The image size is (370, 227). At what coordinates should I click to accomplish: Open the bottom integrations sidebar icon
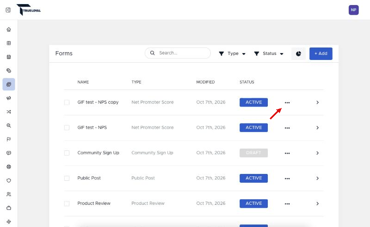coord(9,221)
